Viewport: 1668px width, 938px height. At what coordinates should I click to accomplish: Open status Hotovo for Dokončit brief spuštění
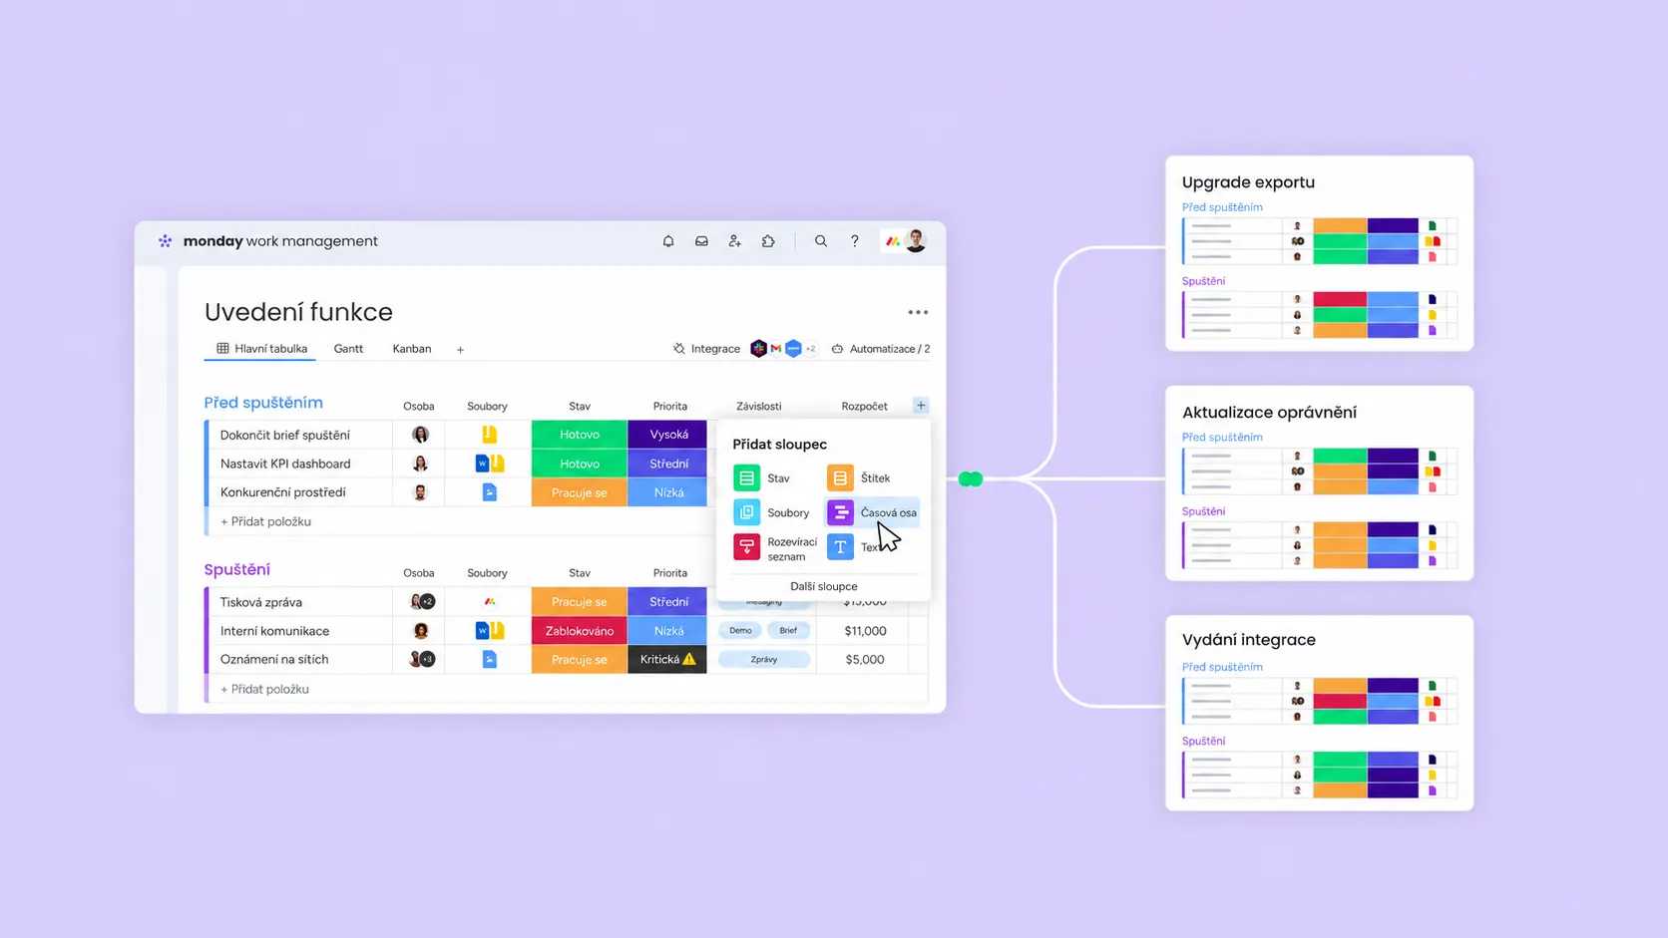pos(580,435)
